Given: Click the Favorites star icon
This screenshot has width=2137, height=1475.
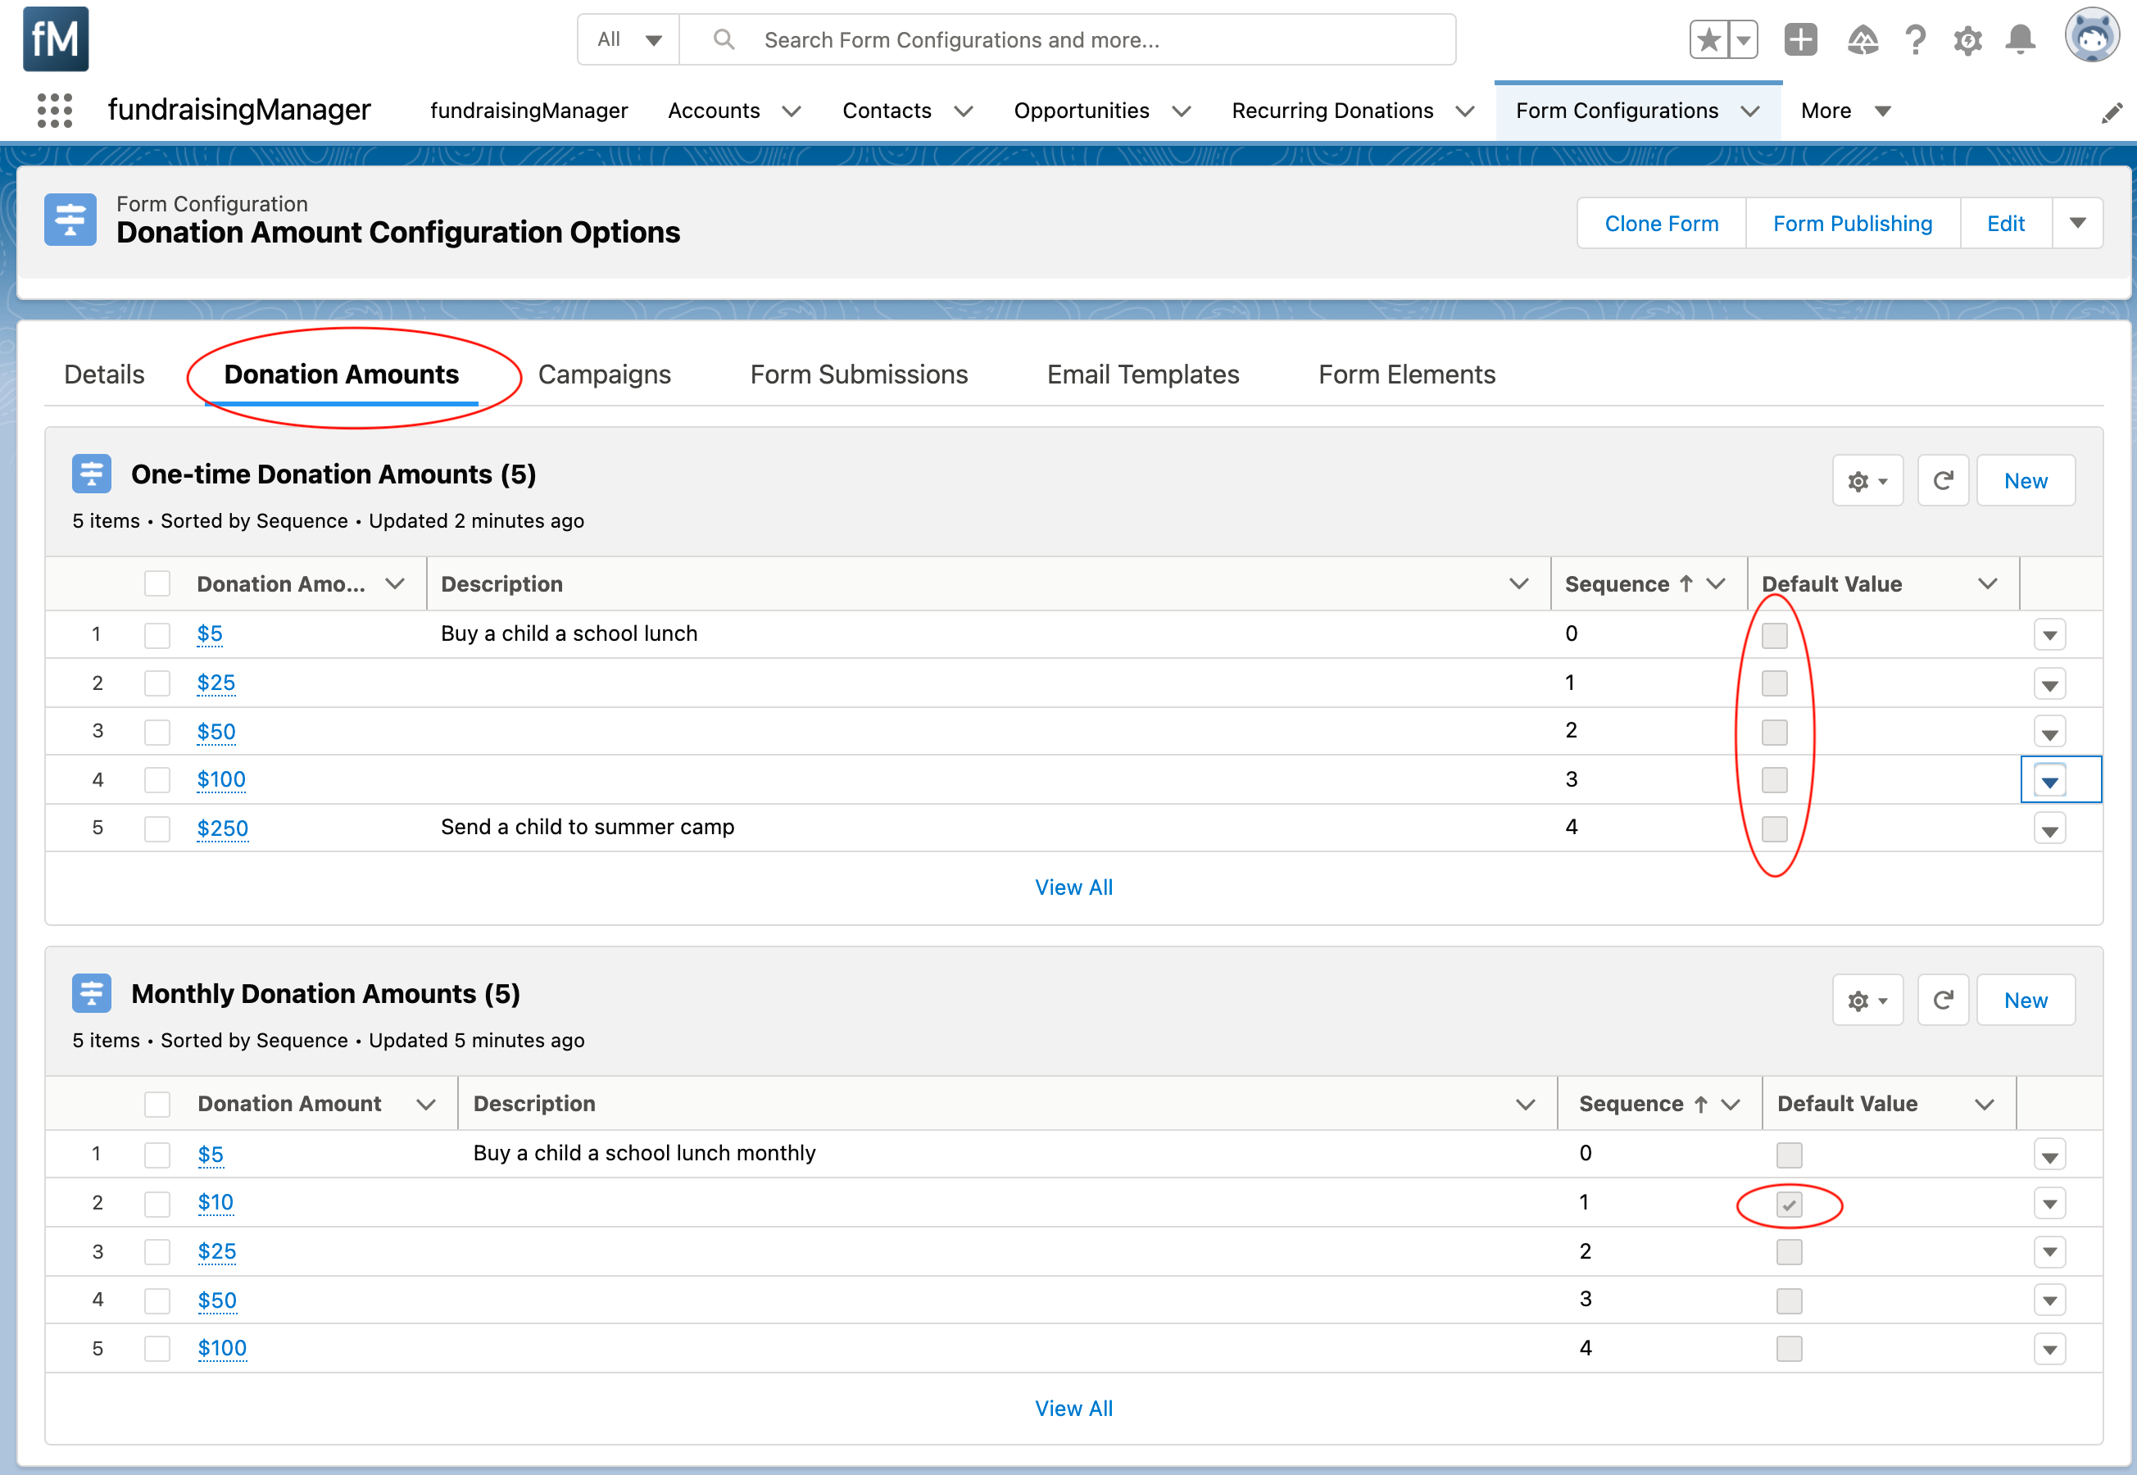Looking at the screenshot, I should coord(1708,39).
